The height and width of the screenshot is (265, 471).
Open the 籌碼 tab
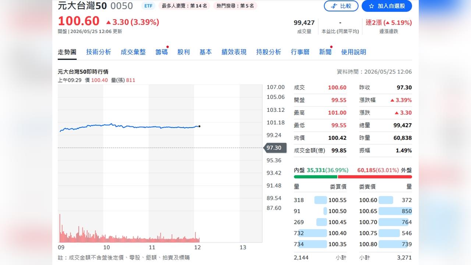tap(162, 52)
